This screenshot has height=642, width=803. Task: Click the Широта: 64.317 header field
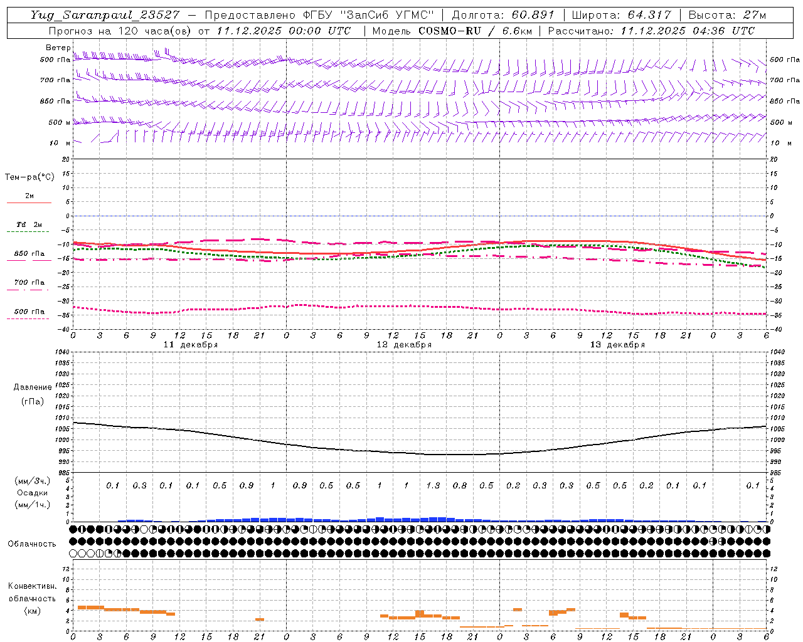pos(621,15)
